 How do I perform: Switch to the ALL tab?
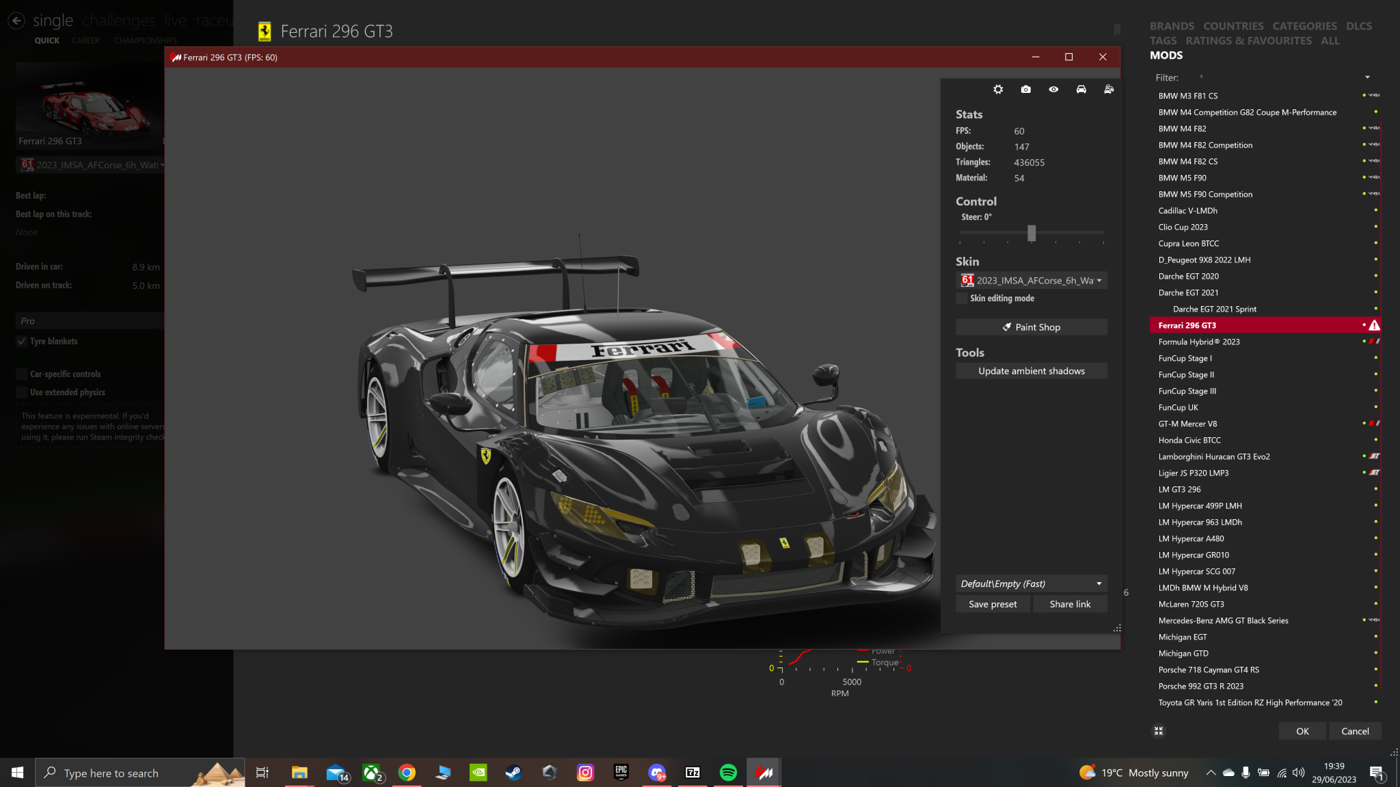(1330, 41)
